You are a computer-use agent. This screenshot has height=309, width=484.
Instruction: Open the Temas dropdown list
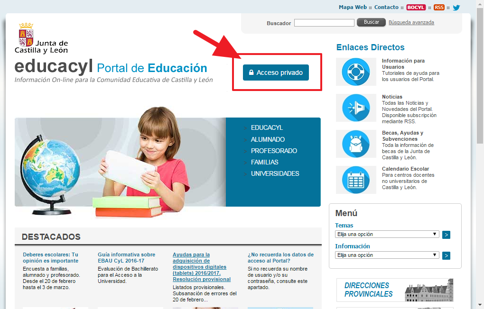click(x=387, y=234)
